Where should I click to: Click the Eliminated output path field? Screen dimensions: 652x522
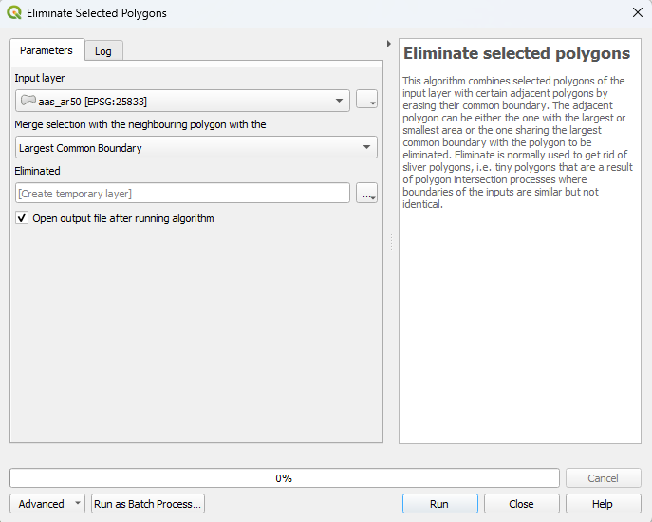[183, 194]
